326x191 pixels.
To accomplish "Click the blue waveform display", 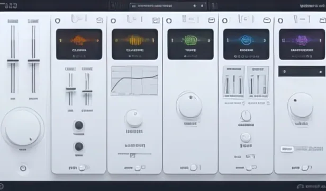I will click(x=246, y=44).
